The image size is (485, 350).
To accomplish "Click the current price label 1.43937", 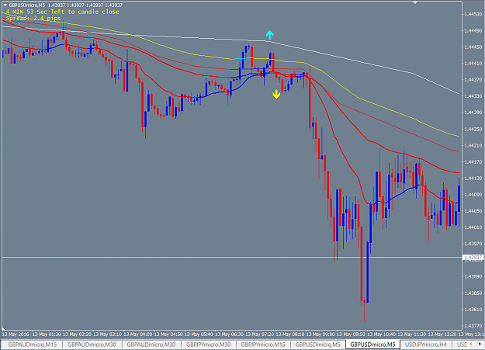I will 473,258.
